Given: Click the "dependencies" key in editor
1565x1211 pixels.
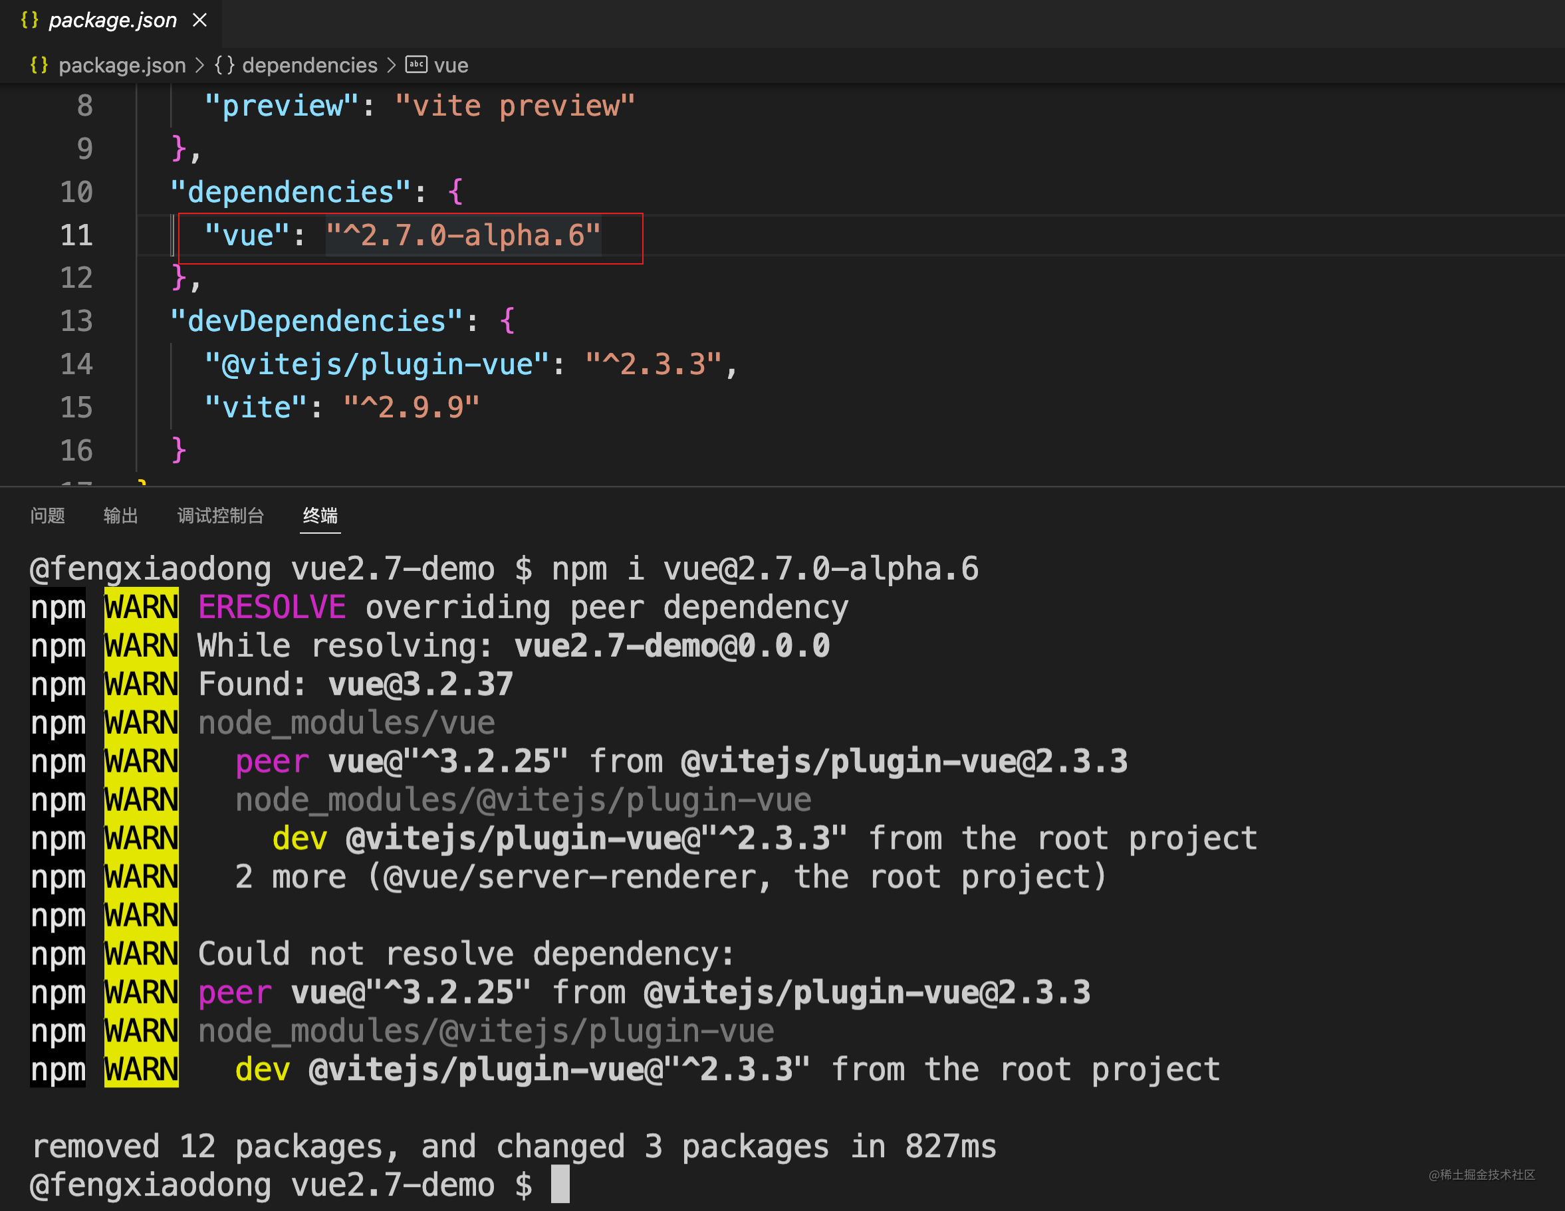Looking at the screenshot, I should 291,192.
